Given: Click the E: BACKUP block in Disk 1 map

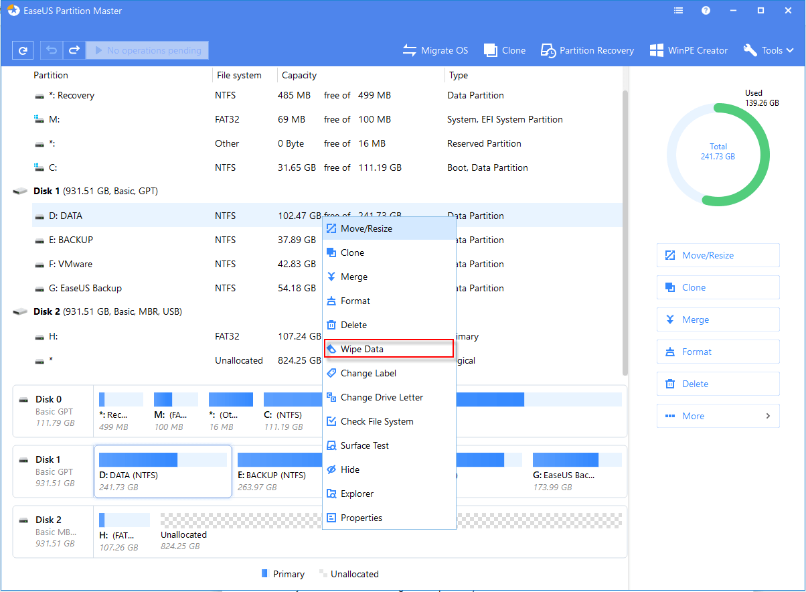Looking at the screenshot, I should pos(278,472).
